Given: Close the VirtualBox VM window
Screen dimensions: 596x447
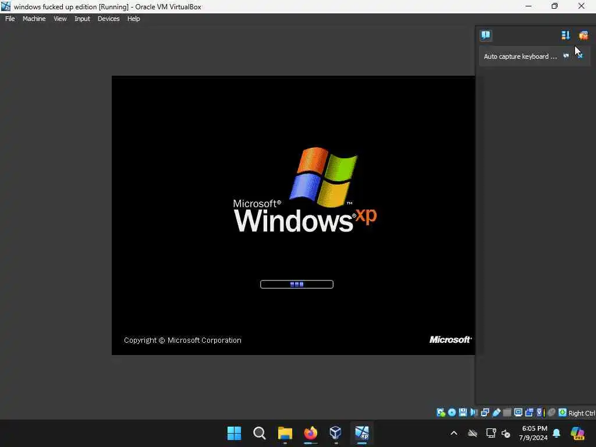Looking at the screenshot, I should (x=581, y=6).
